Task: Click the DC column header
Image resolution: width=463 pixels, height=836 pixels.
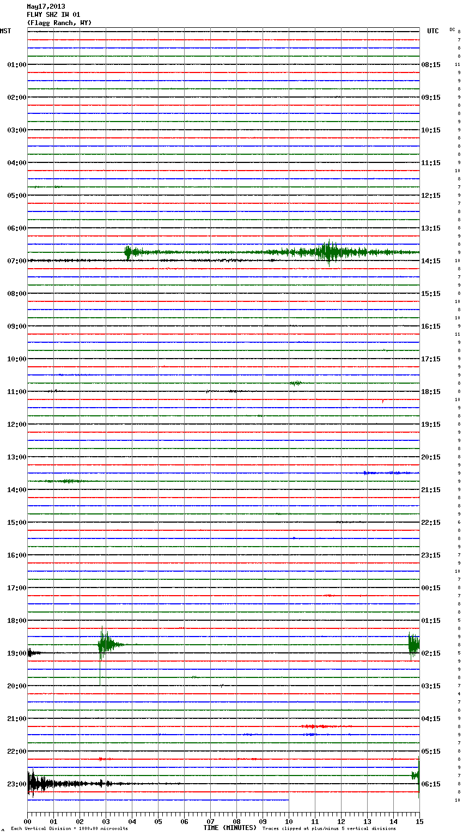Action: pyautogui.click(x=452, y=29)
